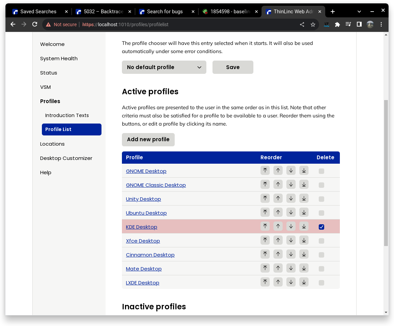Move KDE Desktop profile up one step

point(278,226)
